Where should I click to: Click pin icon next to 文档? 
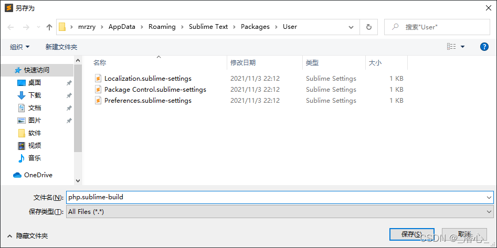click(69, 108)
